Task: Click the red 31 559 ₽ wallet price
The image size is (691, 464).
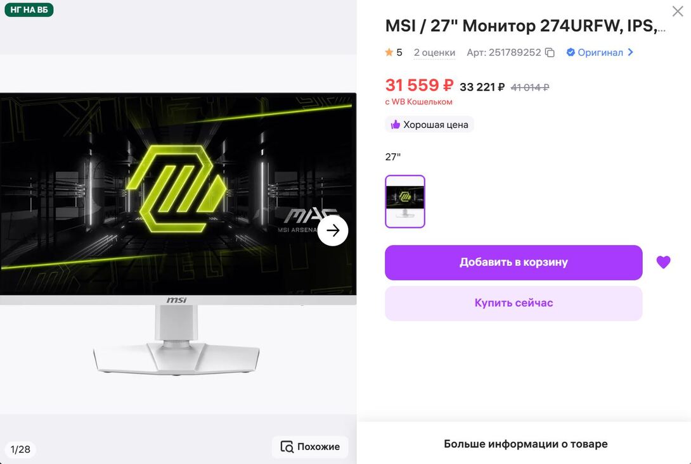Action: click(x=419, y=85)
